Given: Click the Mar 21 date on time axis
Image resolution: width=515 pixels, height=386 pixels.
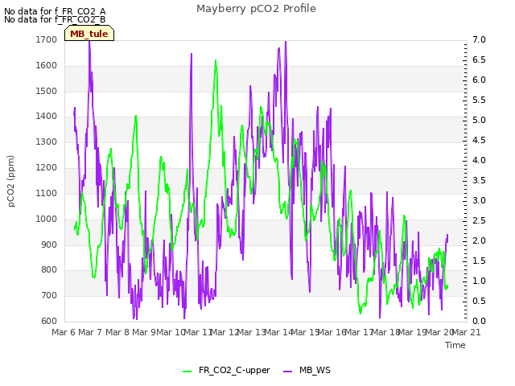Looking at the screenshot, I should pos(467,332).
